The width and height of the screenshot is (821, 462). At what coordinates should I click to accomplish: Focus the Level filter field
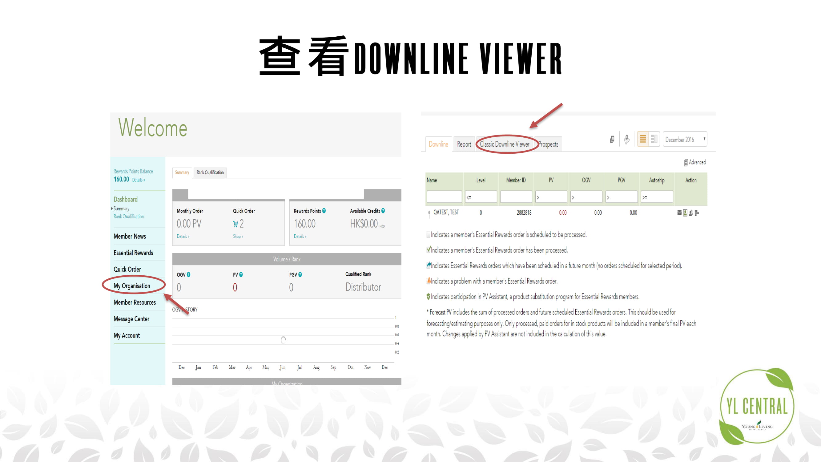481,197
